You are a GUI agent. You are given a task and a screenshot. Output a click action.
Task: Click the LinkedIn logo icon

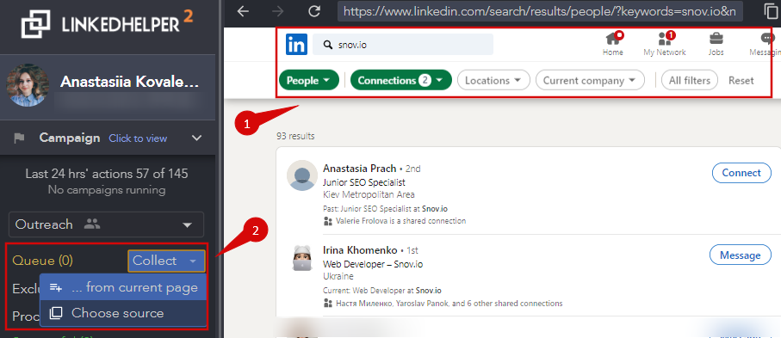pos(297,45)
